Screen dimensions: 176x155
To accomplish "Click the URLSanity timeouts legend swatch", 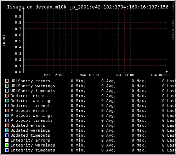I will click(7, 91).
